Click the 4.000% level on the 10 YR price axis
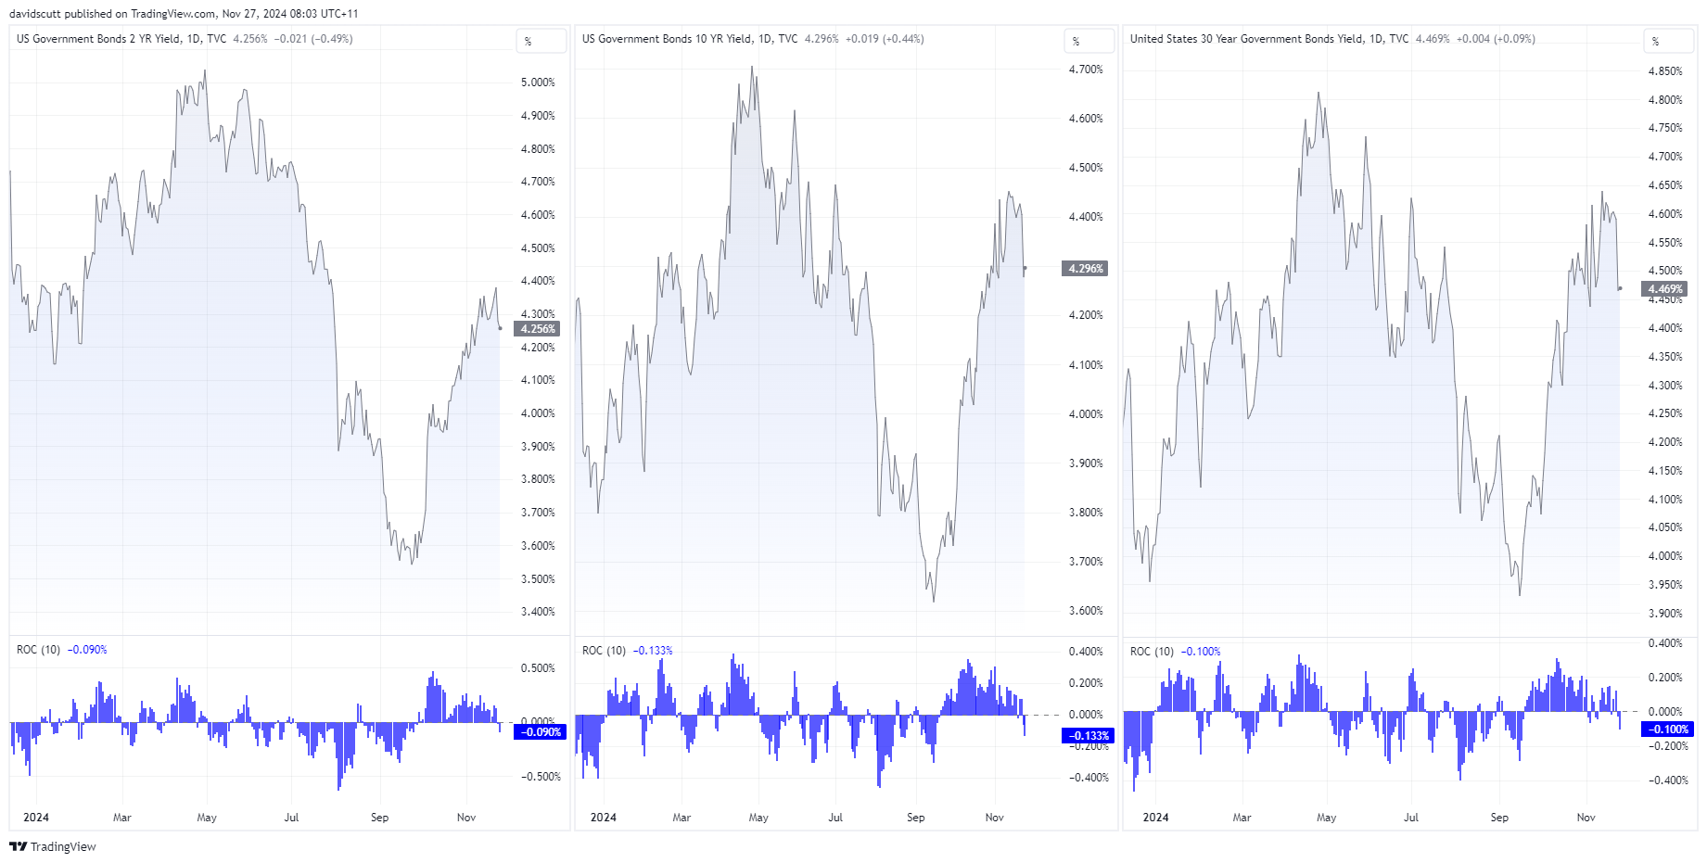1707x863 pixels. (x=1086, y=414)
